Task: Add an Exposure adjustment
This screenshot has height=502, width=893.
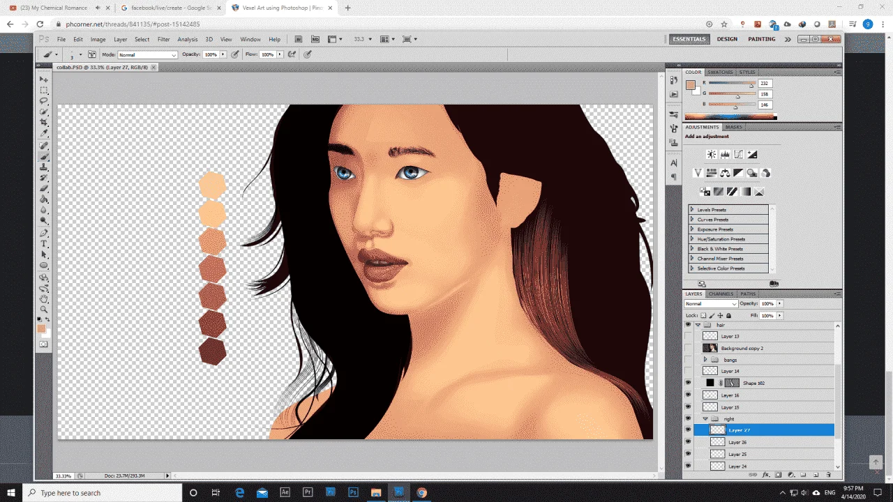Action: tap(752, 155)
